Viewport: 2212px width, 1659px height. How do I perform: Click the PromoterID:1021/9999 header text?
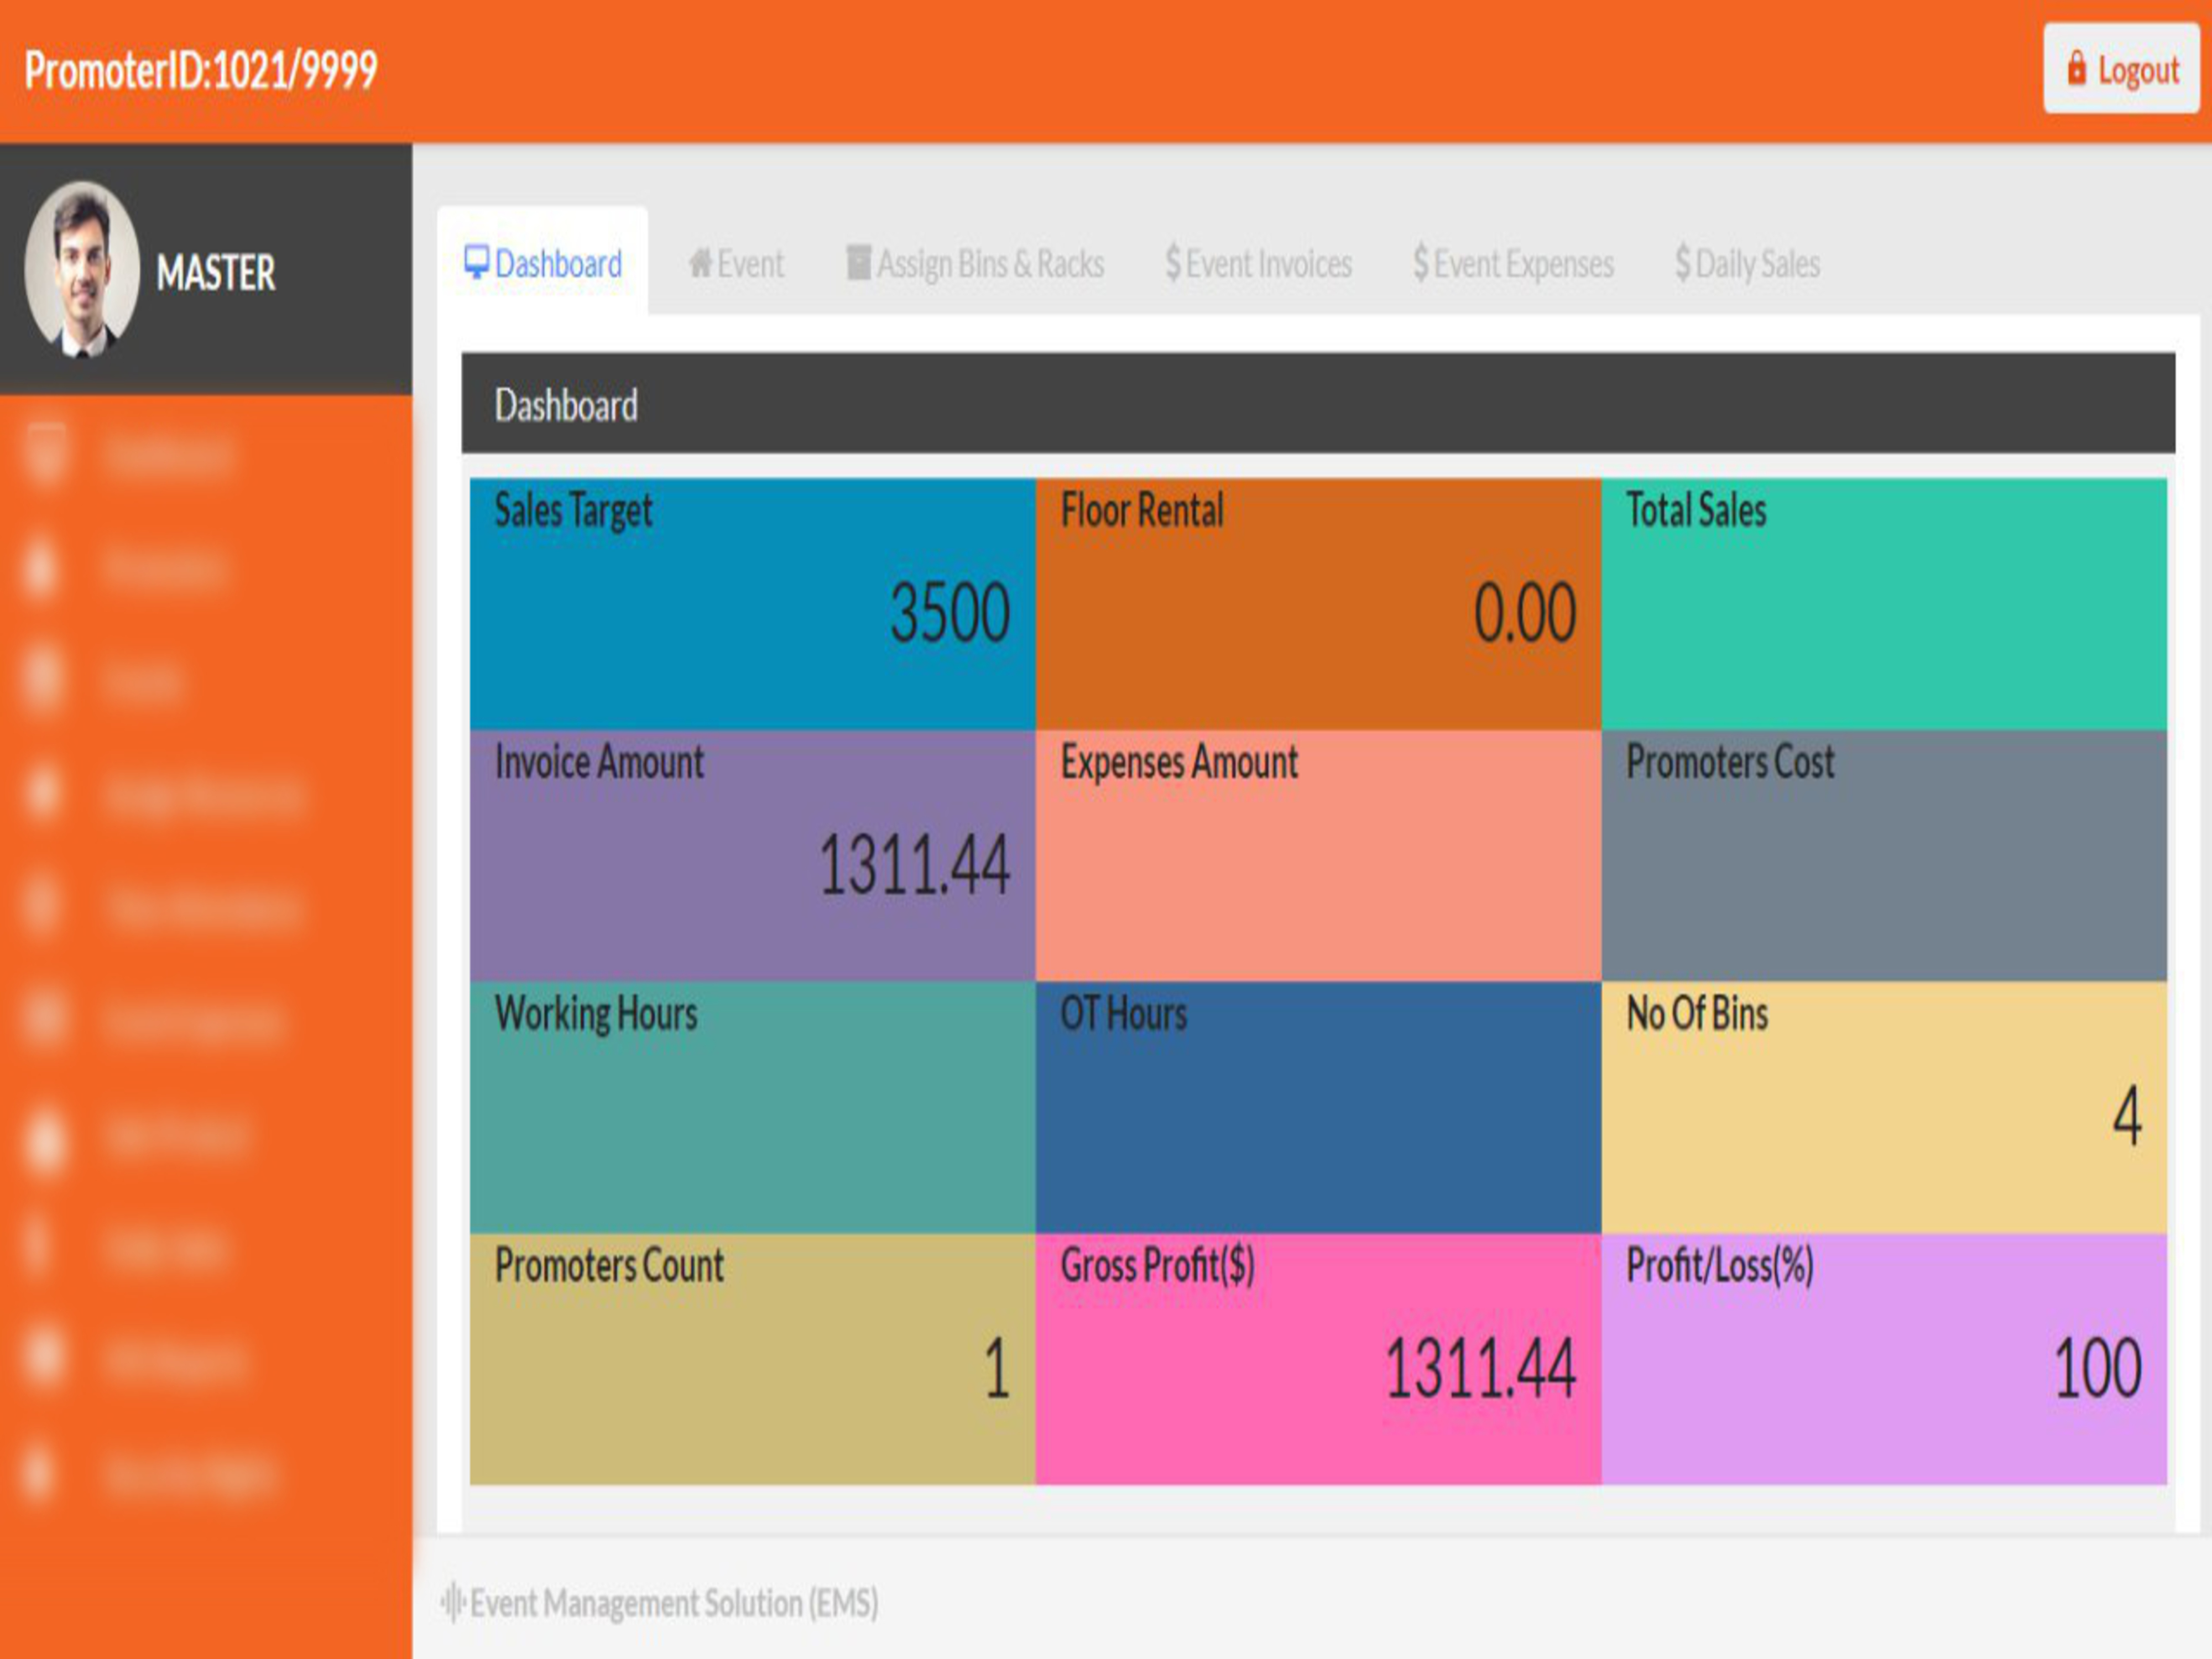pyautogui.click(x=201, y=70)
